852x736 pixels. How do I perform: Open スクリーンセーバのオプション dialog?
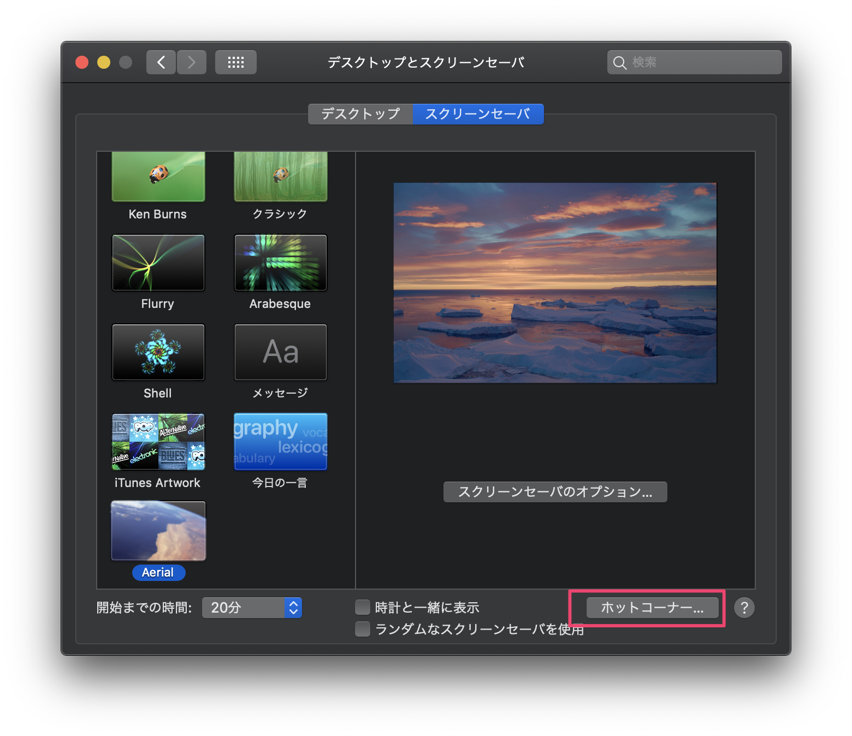[x=555, y=491]
